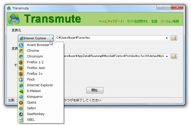Choose Konqueror from the list
The width and height of the screenshot is (191, 125).
click(41, 97)
